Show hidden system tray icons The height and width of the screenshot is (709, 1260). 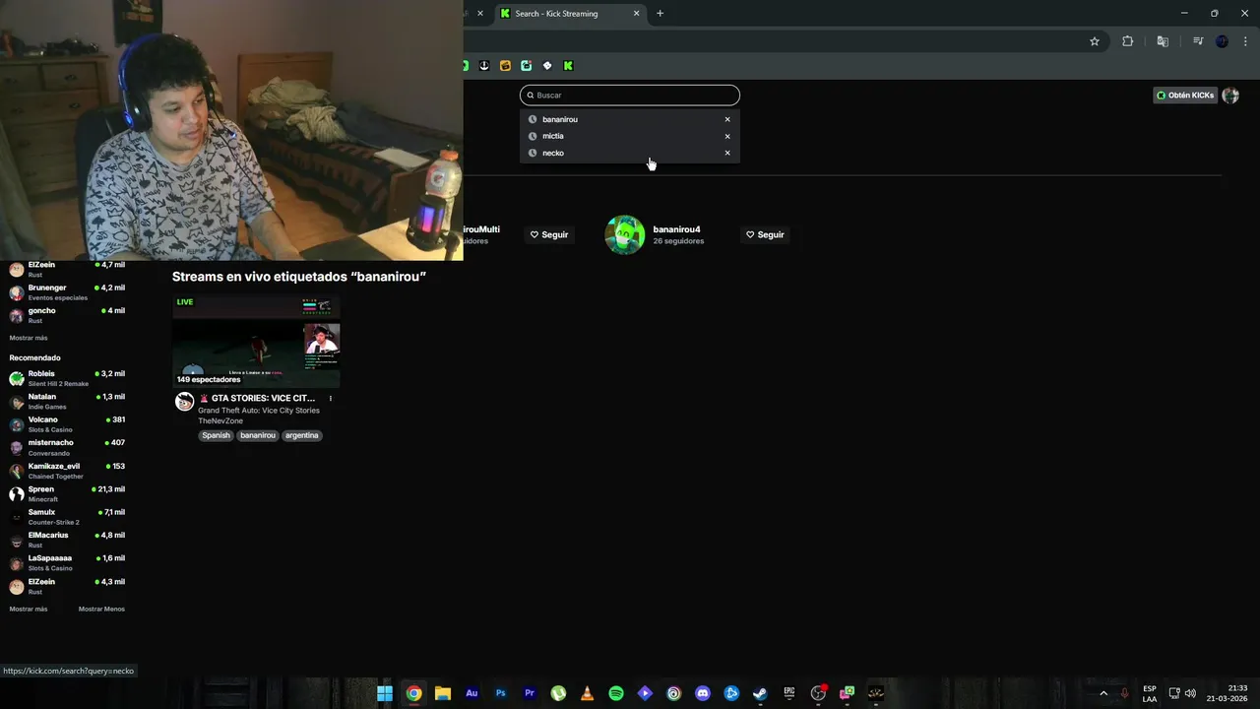pos(1103,693)
